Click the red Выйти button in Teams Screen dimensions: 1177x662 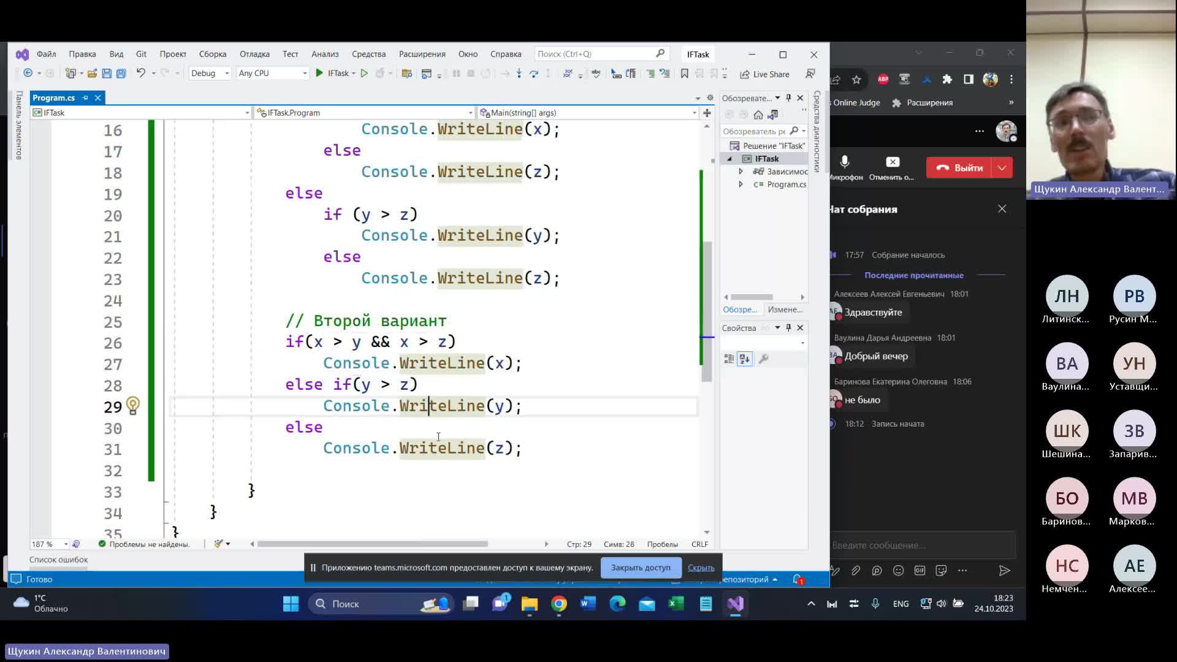[960, 168]
